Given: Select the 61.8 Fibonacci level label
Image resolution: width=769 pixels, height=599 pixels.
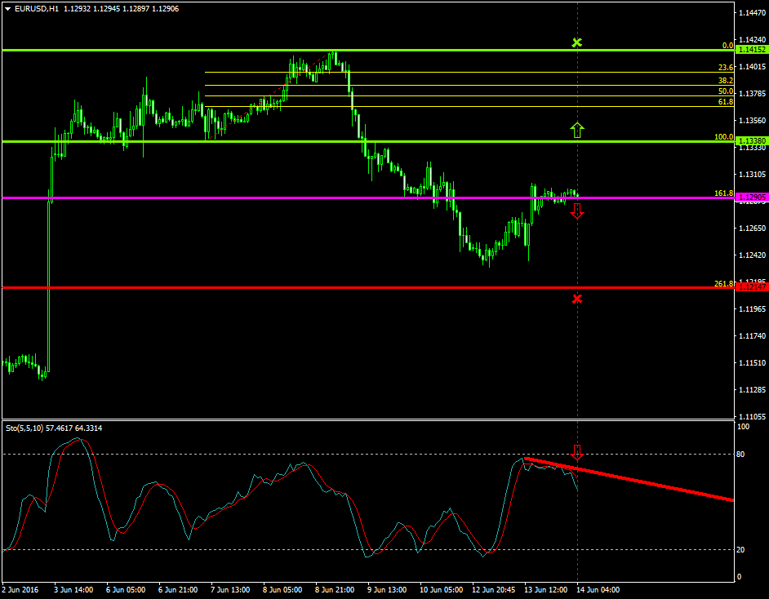Looking at the screenshot, I should pos(725,102).
